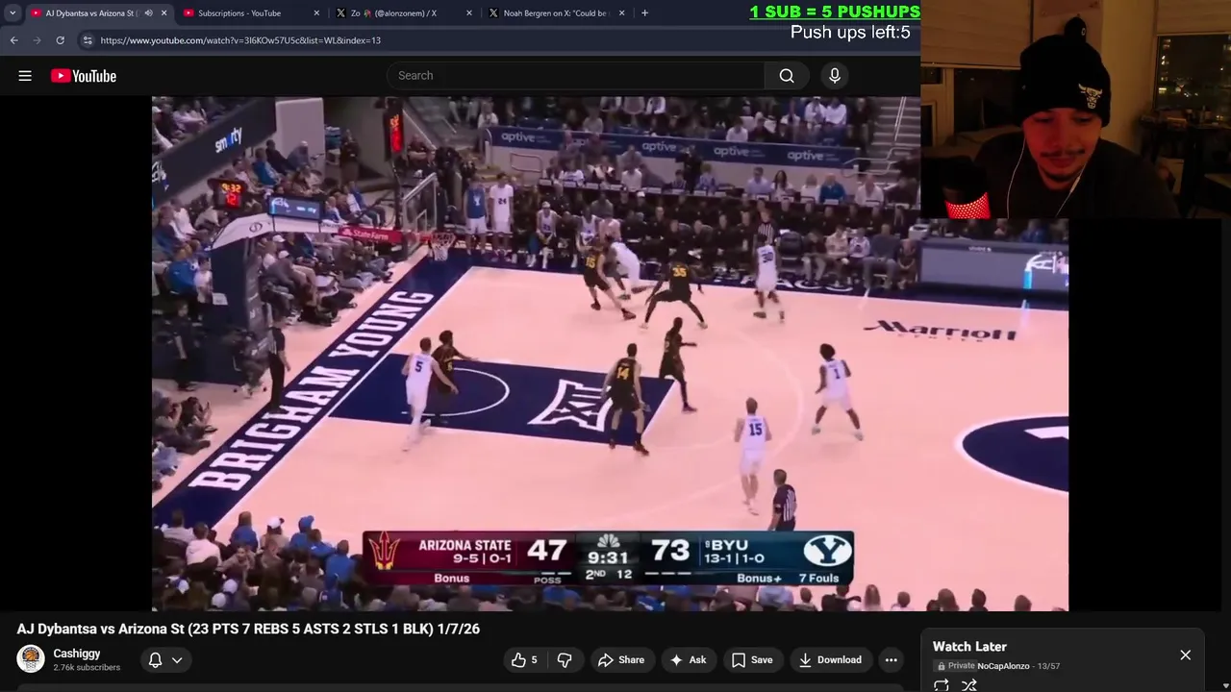Click the Ask button

click(x=689, y=660)
